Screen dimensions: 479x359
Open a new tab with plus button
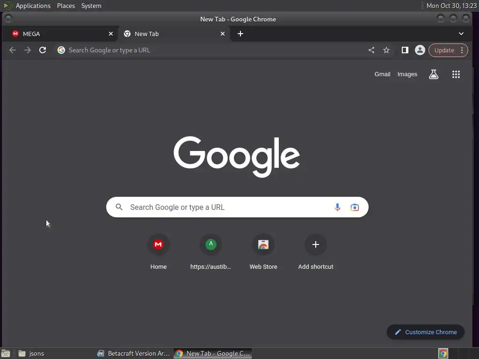pos(240,34)
